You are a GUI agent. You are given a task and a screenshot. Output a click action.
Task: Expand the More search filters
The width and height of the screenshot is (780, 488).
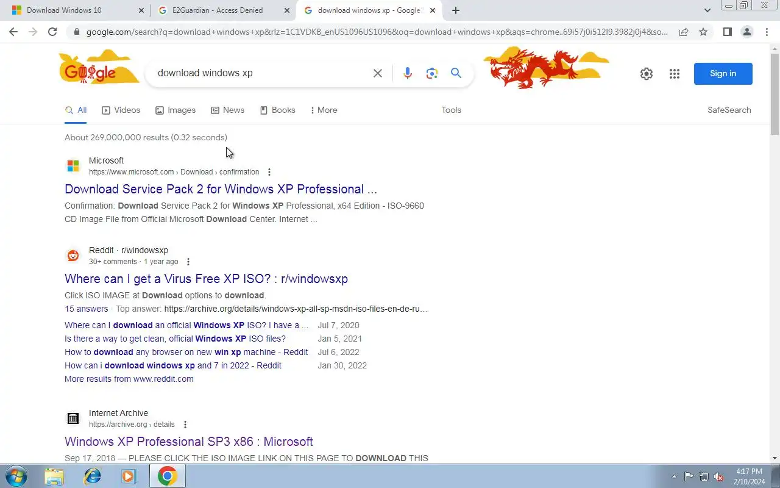click(x=324, y=110)
